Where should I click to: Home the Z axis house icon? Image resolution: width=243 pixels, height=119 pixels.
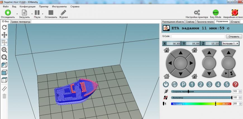coord(194,76)
